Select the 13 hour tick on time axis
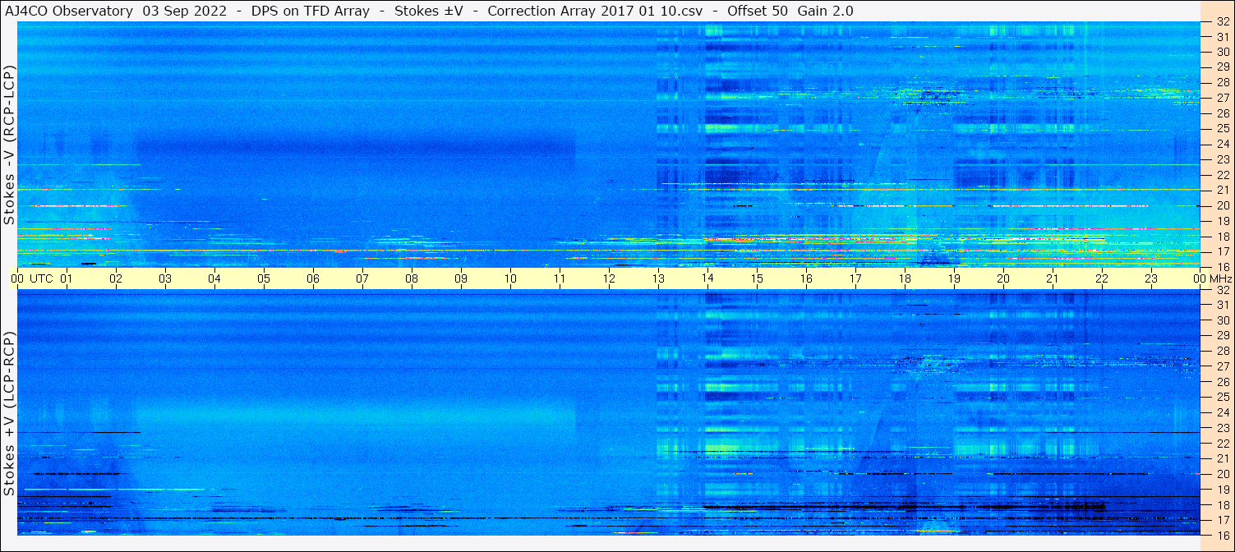Screen dimensions: 1235x552 click(658, 278)
